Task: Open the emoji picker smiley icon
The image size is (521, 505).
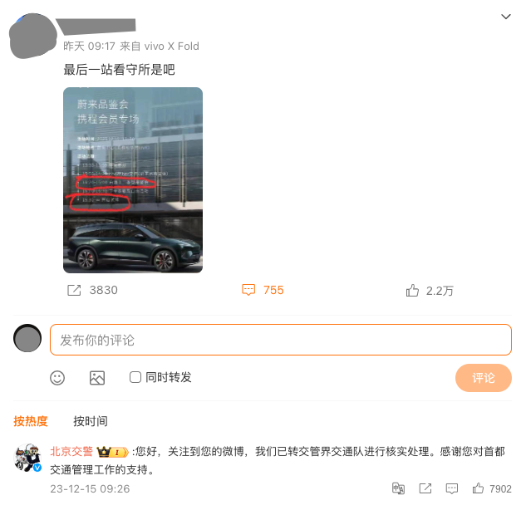Action: (57, 378)
